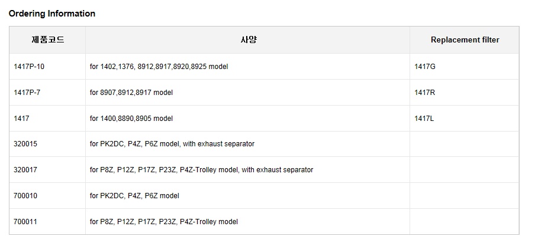Click the 1400,8890,8905 model specification
The width and height of the screenshot is (535, 246).
(x=131, y=119)
